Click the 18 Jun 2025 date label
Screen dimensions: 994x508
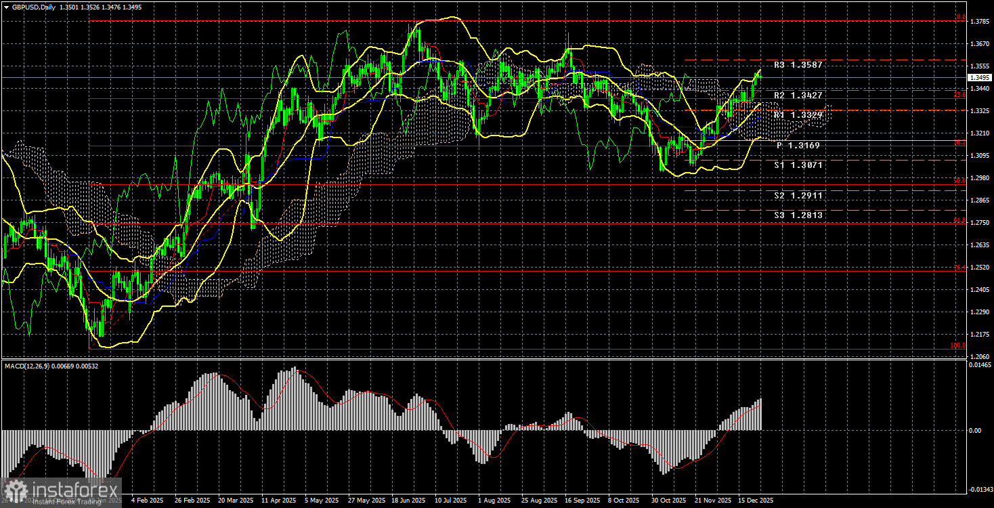pyautogui.click(x=408, y=501)
